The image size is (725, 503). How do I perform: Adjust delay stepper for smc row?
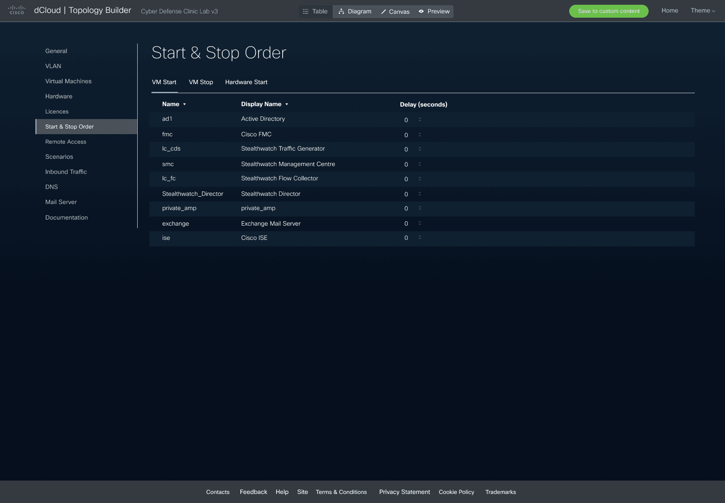(x=419, y=164)
